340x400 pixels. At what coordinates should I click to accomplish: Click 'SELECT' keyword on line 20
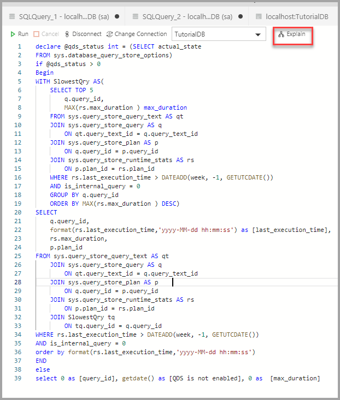46,212
